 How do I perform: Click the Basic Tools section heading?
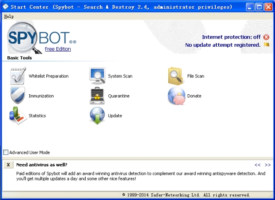pos(19,58)
